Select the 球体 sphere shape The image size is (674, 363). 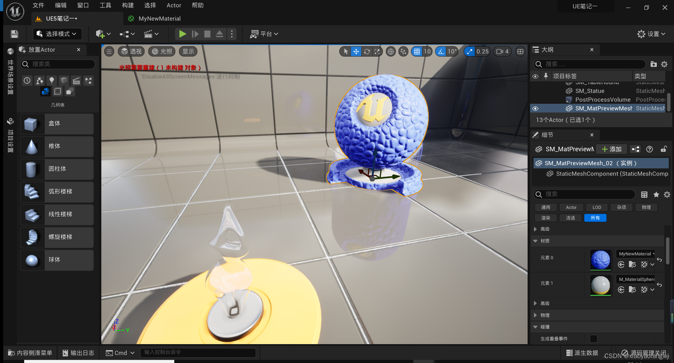coord(57,260)
